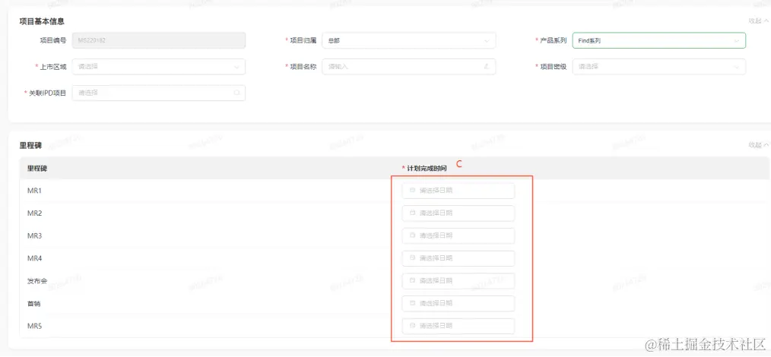Click the 项目编号 field label
This screenshot has width=771, height=357.
click(x=53, y=41)
